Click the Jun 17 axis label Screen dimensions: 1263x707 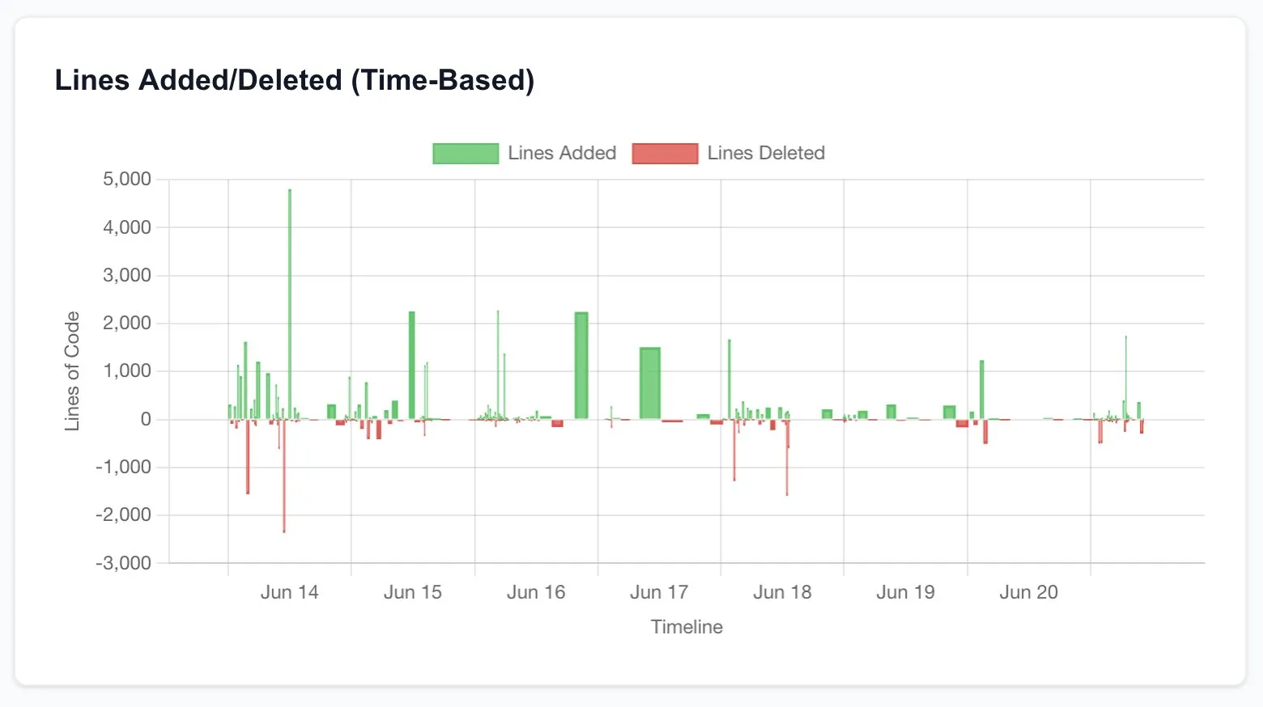coord(659,592)
